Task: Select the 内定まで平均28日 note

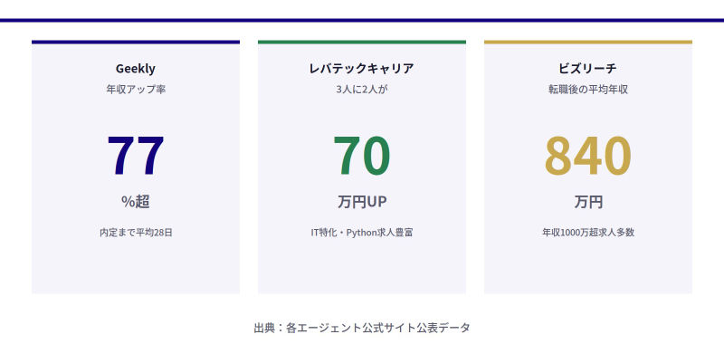Action: click(x=136, y=233)
